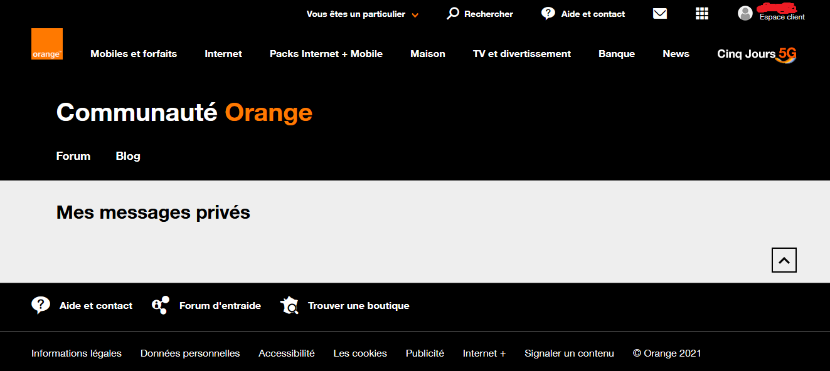Click the Orange logo

(x=47, y=44)
